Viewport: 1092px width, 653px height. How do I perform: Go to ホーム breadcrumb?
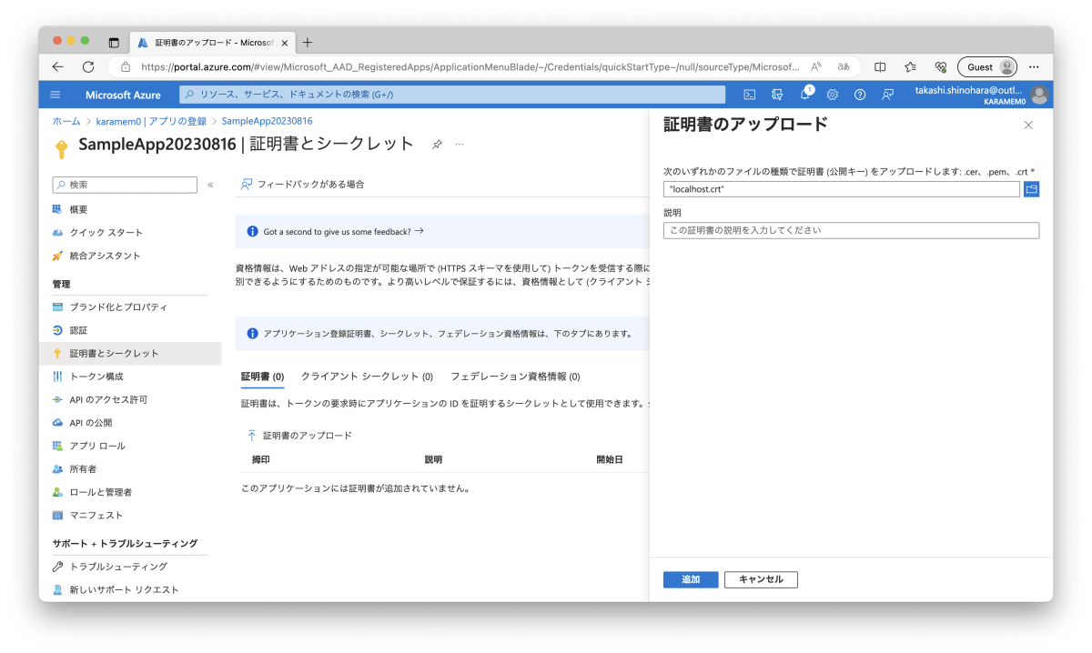pyautogui.click(x=66, y=121)
